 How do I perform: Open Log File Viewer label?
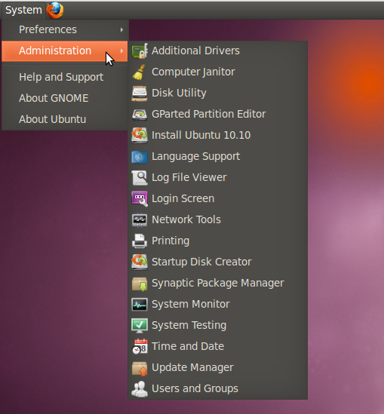coord(189,177)
